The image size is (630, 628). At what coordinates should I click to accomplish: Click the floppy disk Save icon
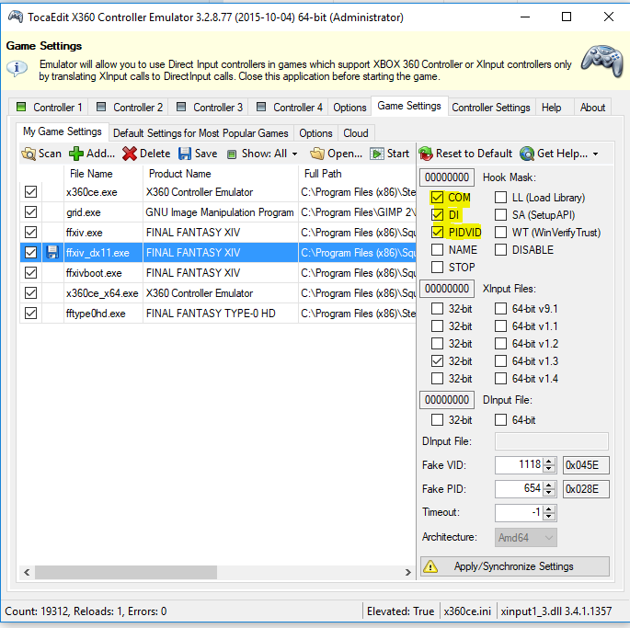(x=185, y=154)
